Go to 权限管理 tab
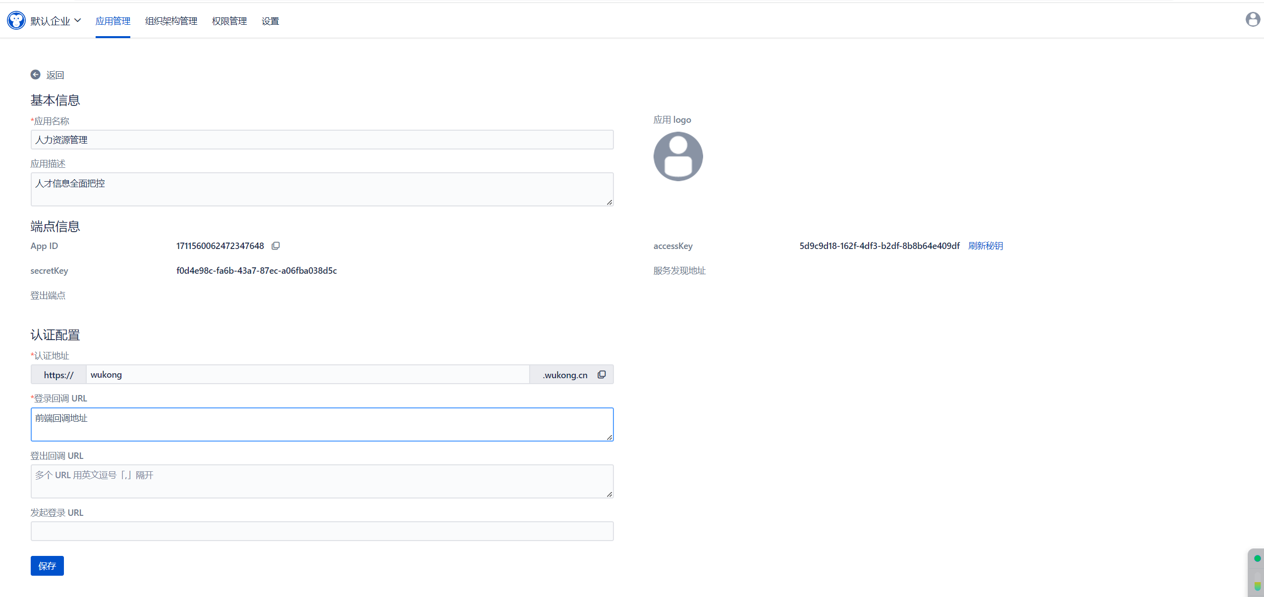Viewport: 1264px width, 597px height. [229, 21]
